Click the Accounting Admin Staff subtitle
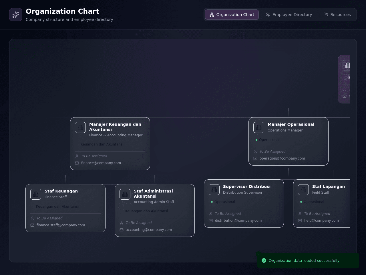 click(154, 202)
